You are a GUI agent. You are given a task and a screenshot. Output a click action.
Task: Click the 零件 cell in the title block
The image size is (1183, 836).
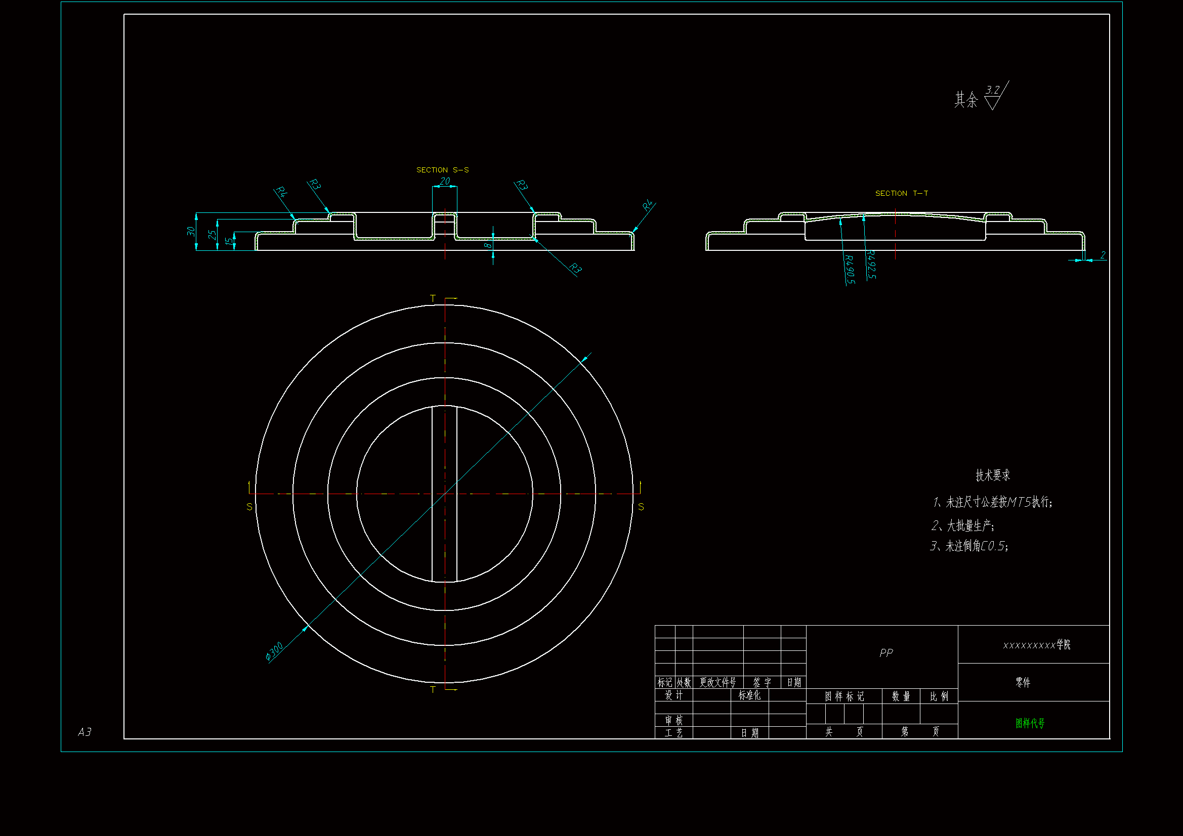pyautogui.click(x=1023, y=682)
